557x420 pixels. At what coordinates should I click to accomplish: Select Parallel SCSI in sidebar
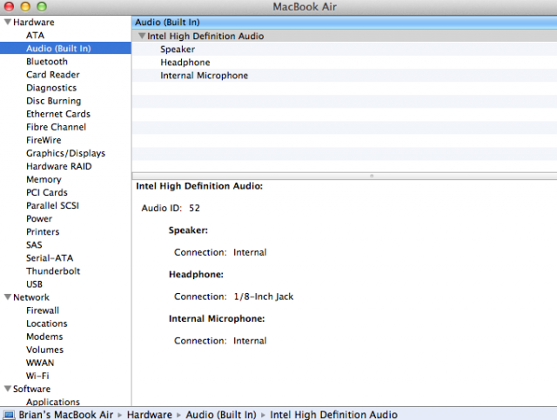pos(52,205)
